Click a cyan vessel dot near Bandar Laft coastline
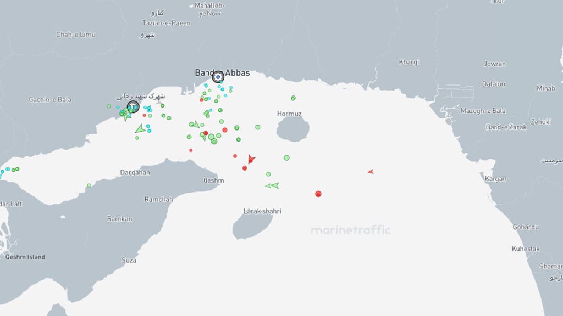Image resolution: width=563 pixels, height=316 pixels. click(7, 168)
